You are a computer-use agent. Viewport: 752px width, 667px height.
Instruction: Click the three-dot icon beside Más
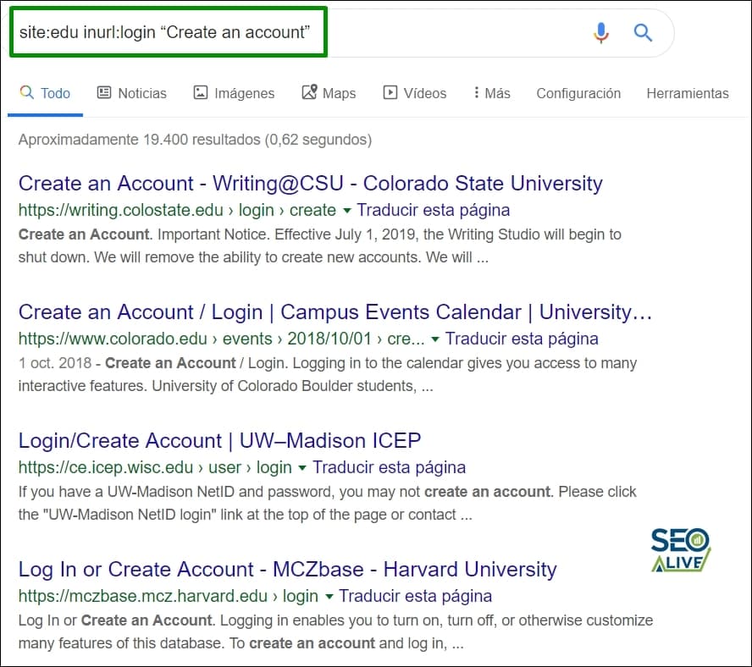(x=476, y=92)
